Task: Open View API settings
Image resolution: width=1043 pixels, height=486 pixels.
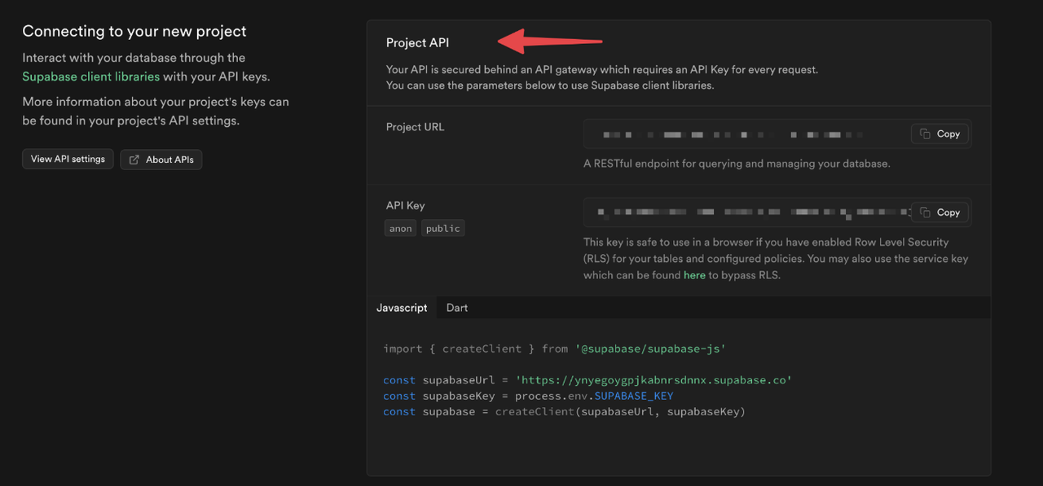Action: [68, 159]
